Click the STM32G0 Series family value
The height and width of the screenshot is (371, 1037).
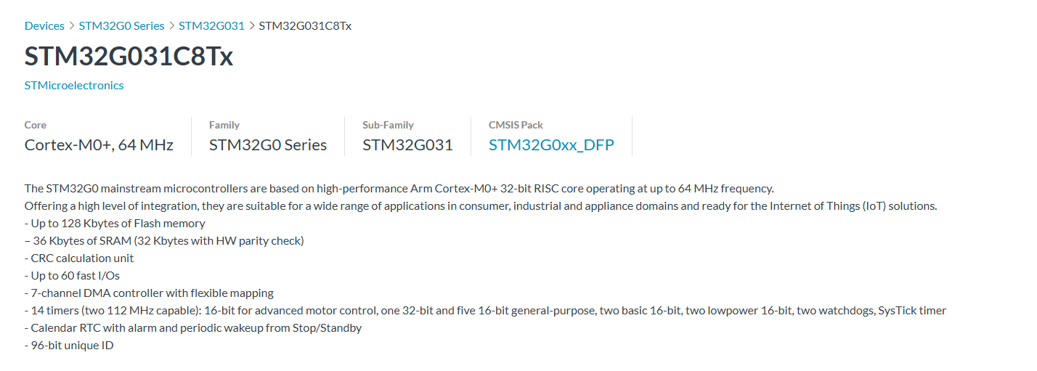point(268,144)
